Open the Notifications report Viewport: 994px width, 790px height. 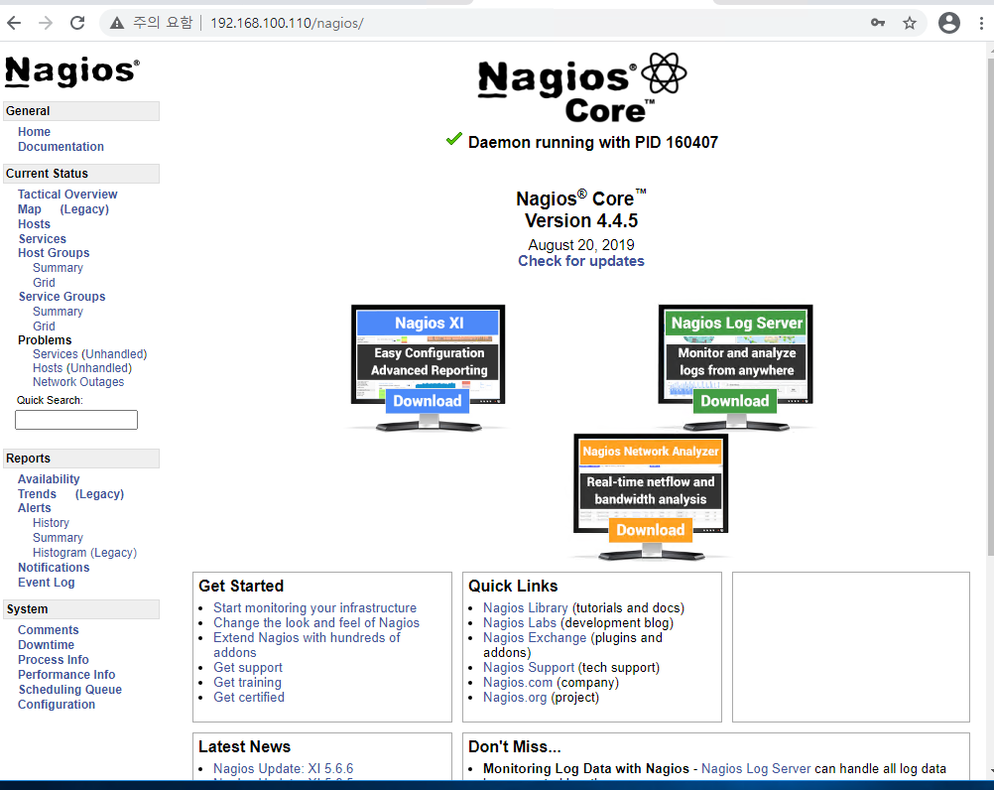[54, 568]
